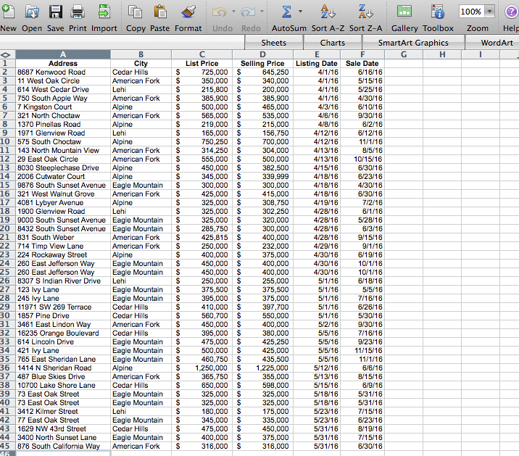Sort ascending with Sort A-Z icon
This screenshot has height=456, width=519.
tap(328, 12)
